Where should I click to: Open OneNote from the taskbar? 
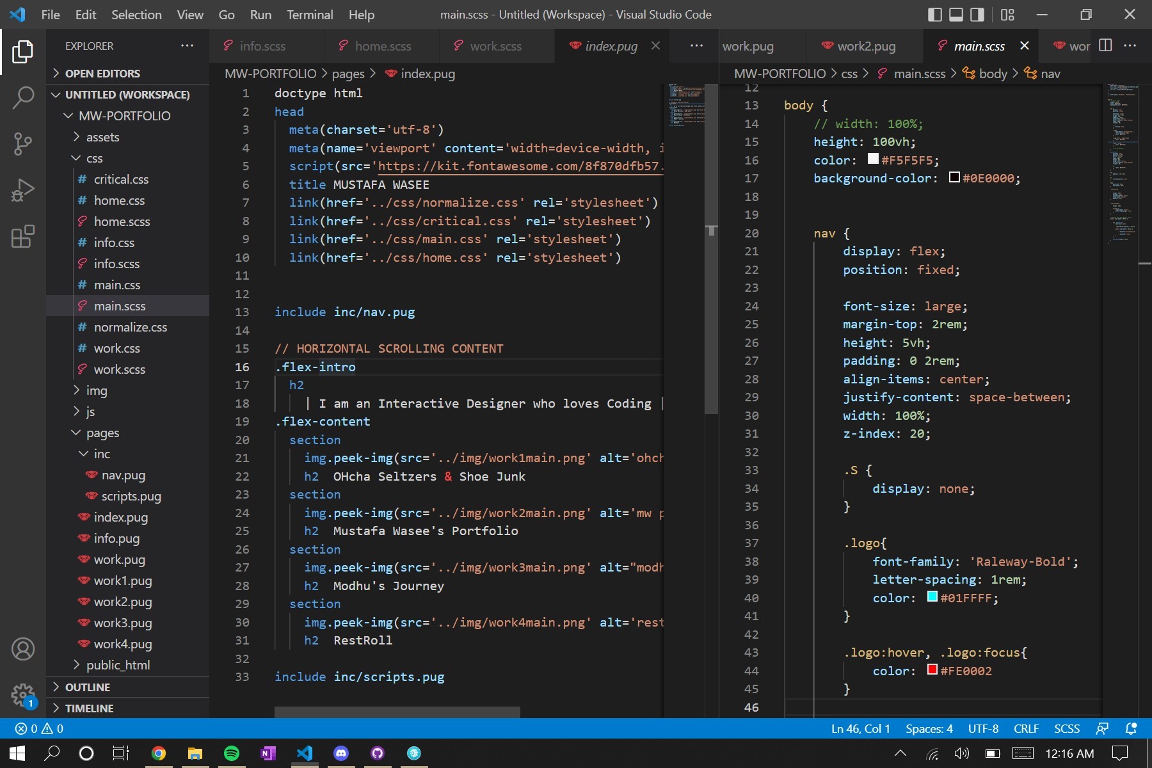pos(268,753)
